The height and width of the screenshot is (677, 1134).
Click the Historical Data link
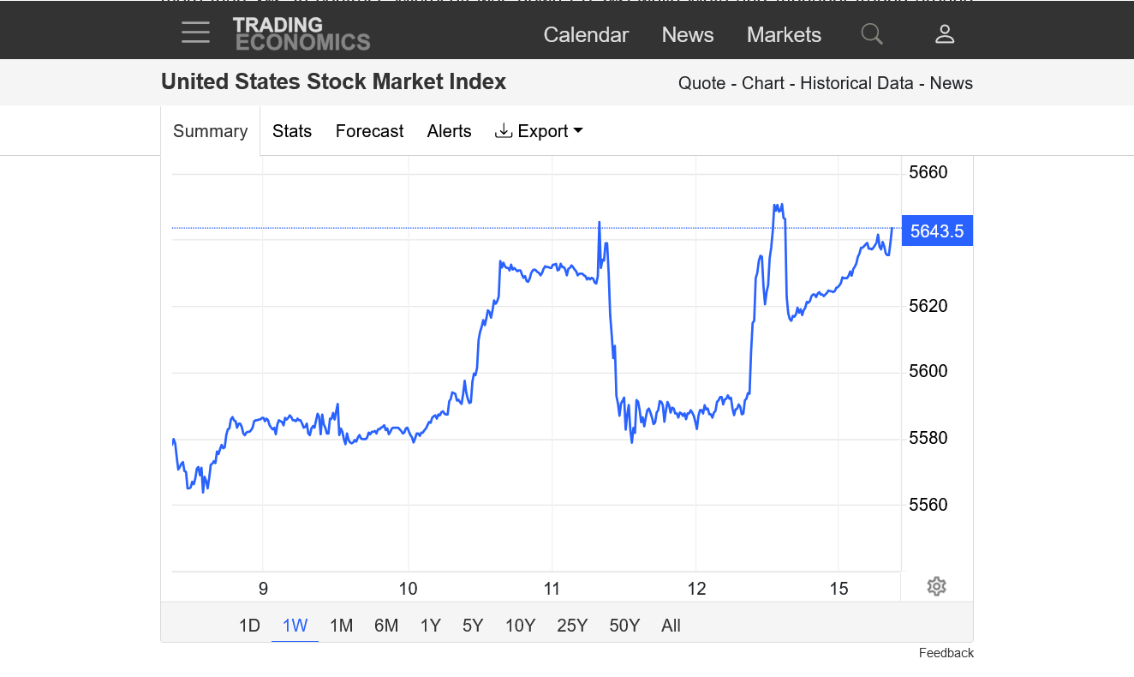[856, 83]
